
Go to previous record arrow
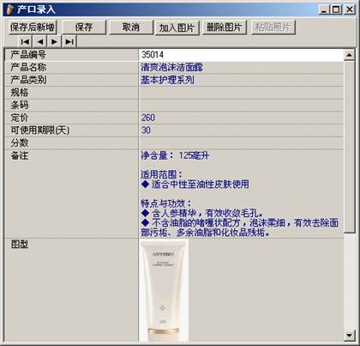tap(40, 42)
